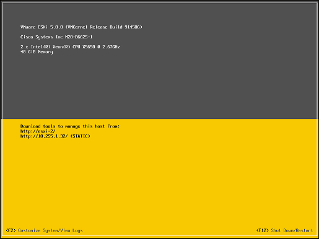
Task: Click the 48 GiB Memory line
Action: (37, 52)
